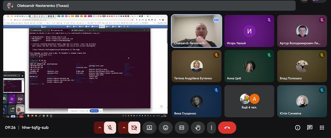The image size is (331, 138).
Task: Show the 4 additional participants tile
Action: click(x=249, y=101)
